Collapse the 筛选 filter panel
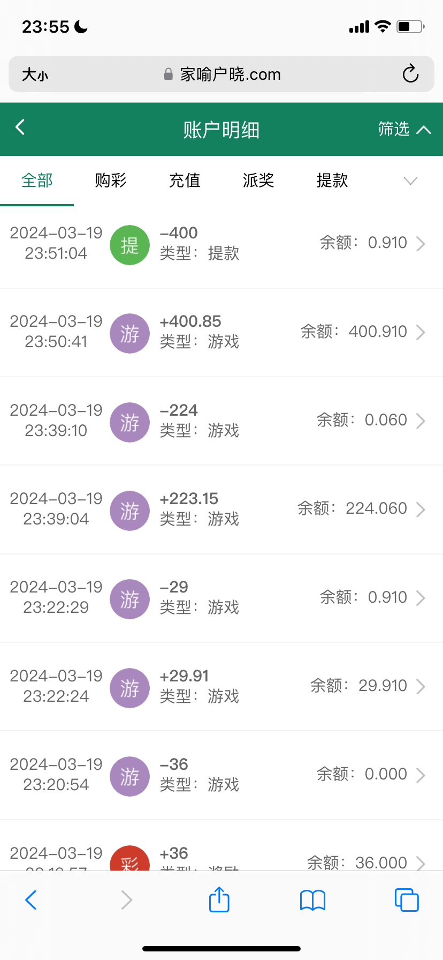This screenshot has width=443, height=960. tap(404, 129)
